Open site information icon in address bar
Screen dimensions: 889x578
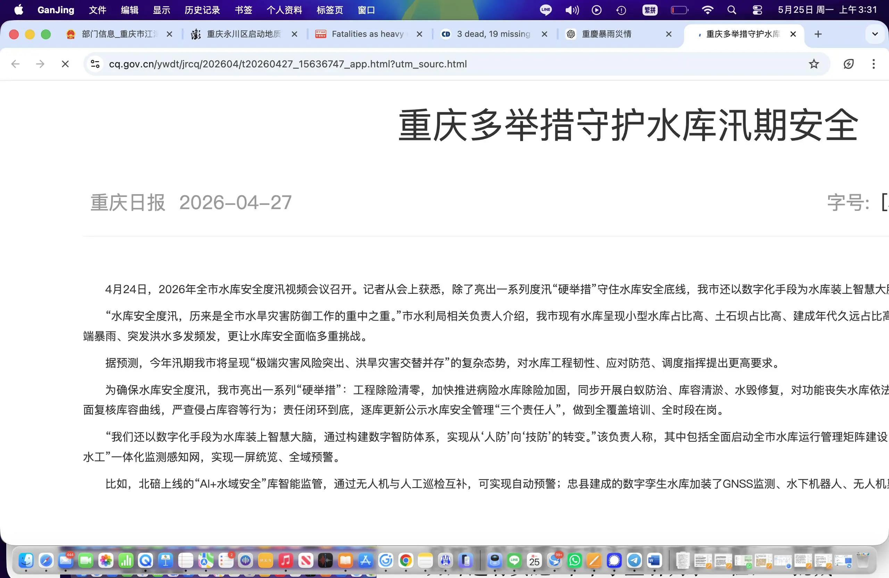(x=95, y=64)
